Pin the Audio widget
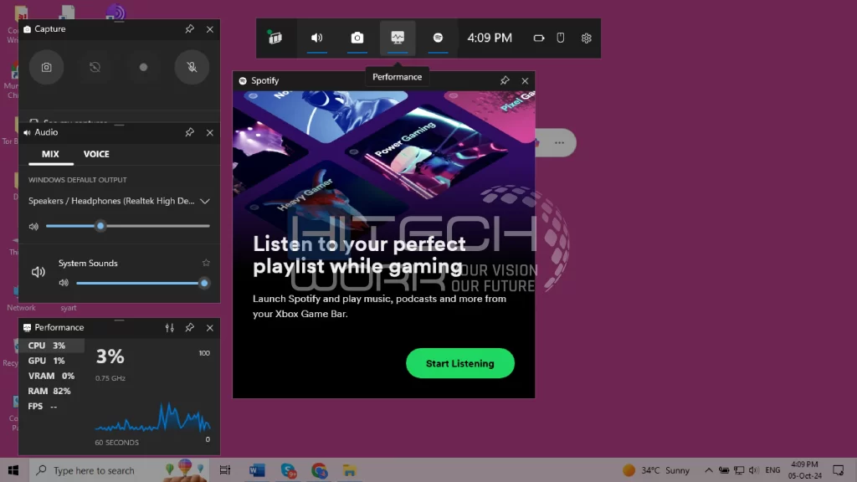 tap(190, 132)
